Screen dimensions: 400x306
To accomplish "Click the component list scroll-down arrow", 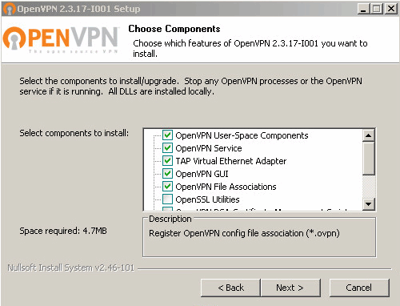I will pyautogui.click(x=369, y=204).
